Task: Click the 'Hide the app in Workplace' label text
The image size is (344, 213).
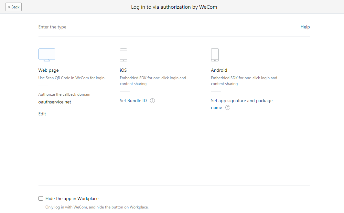Action: (72, 199)
